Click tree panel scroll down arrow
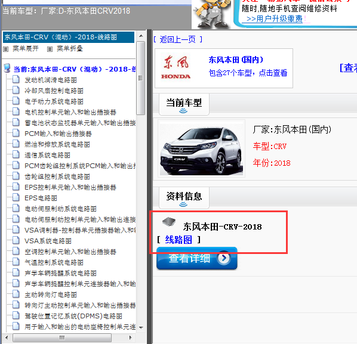 [141, 328]
